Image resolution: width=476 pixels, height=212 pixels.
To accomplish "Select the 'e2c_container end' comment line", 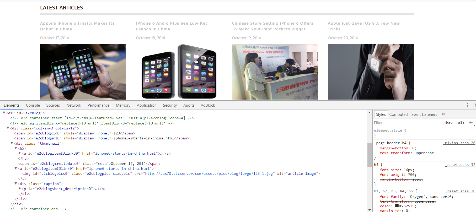I will pos(38,209).
